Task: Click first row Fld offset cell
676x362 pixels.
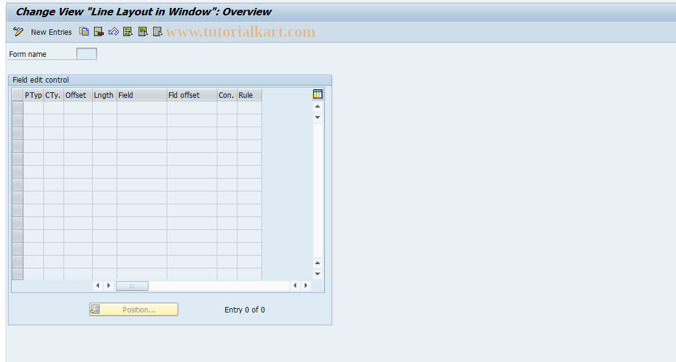Action: tap(192, 108)
